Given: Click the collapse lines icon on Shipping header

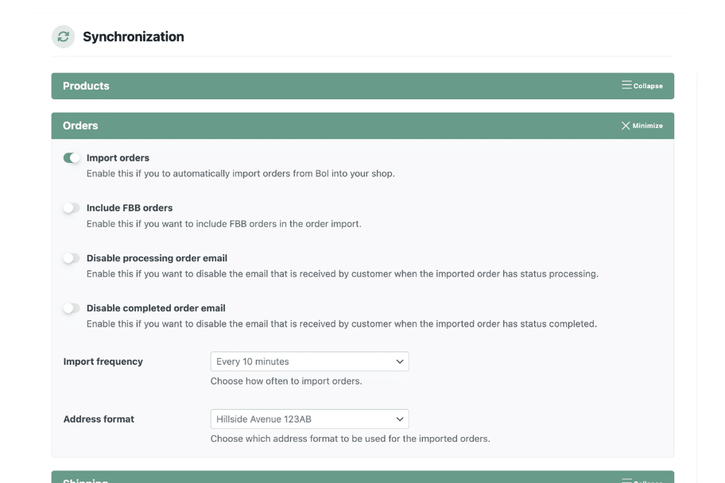Looking at the screenshot, I should (627, 480).
